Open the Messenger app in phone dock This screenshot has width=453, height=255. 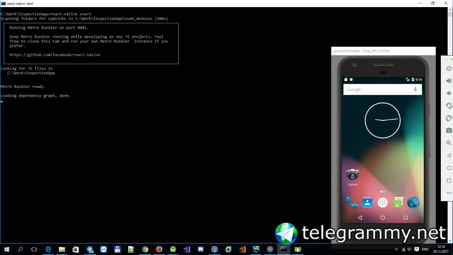[398, 203]
